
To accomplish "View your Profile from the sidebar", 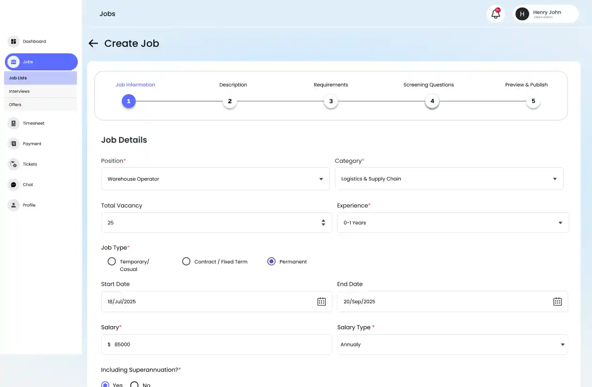I will tap(29, 205).
